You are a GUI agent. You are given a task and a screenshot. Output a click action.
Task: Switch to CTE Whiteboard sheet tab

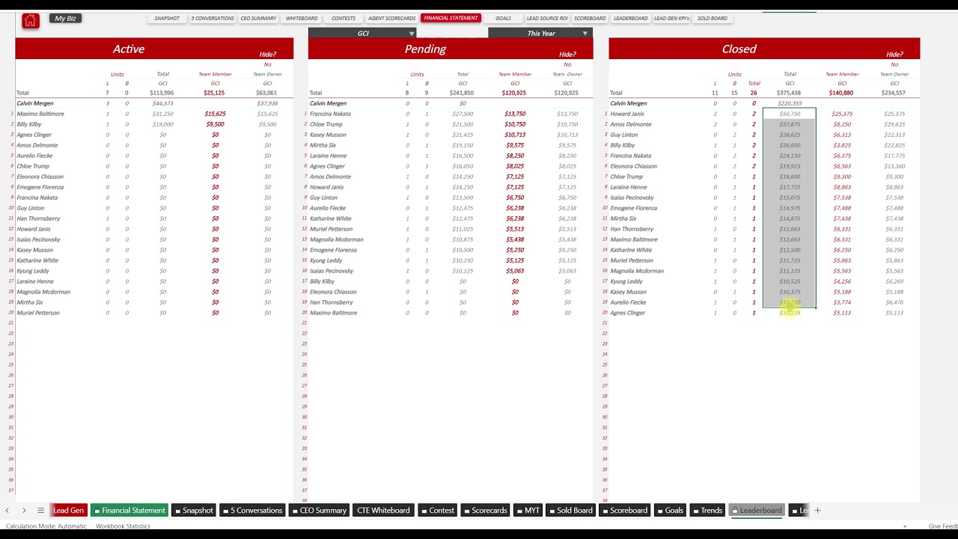pyautogui.click(x=383, y=511)
